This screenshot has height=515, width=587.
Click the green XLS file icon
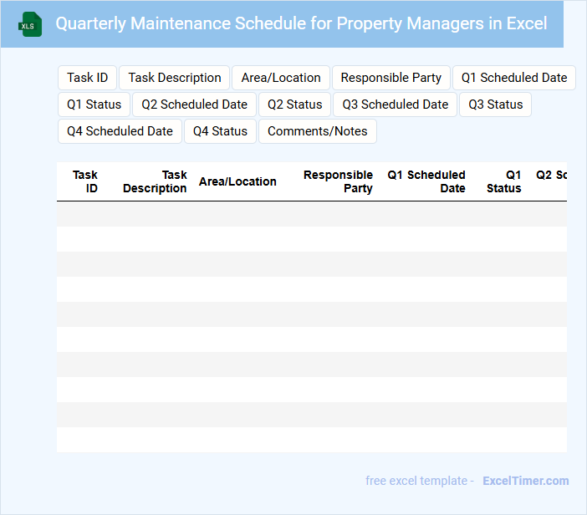point(29,24)
